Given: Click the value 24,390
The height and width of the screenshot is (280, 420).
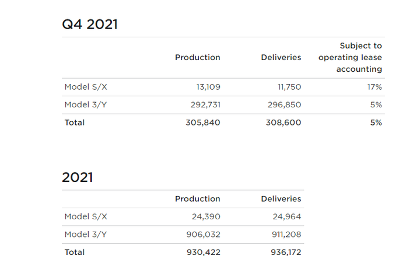Looking at the screenshot, I should click(x=206, y=216).
